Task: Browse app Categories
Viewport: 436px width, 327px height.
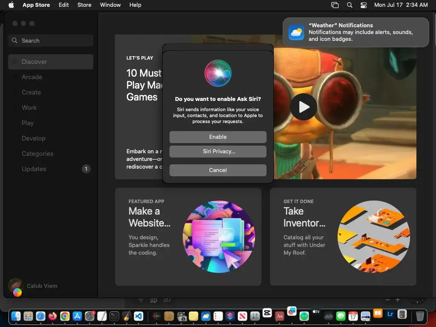Action: pos(51,153)
